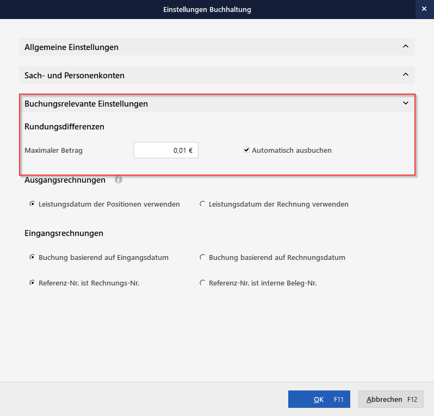Click the Allgemeine Einstellungen section title

(x=71, y=47)
